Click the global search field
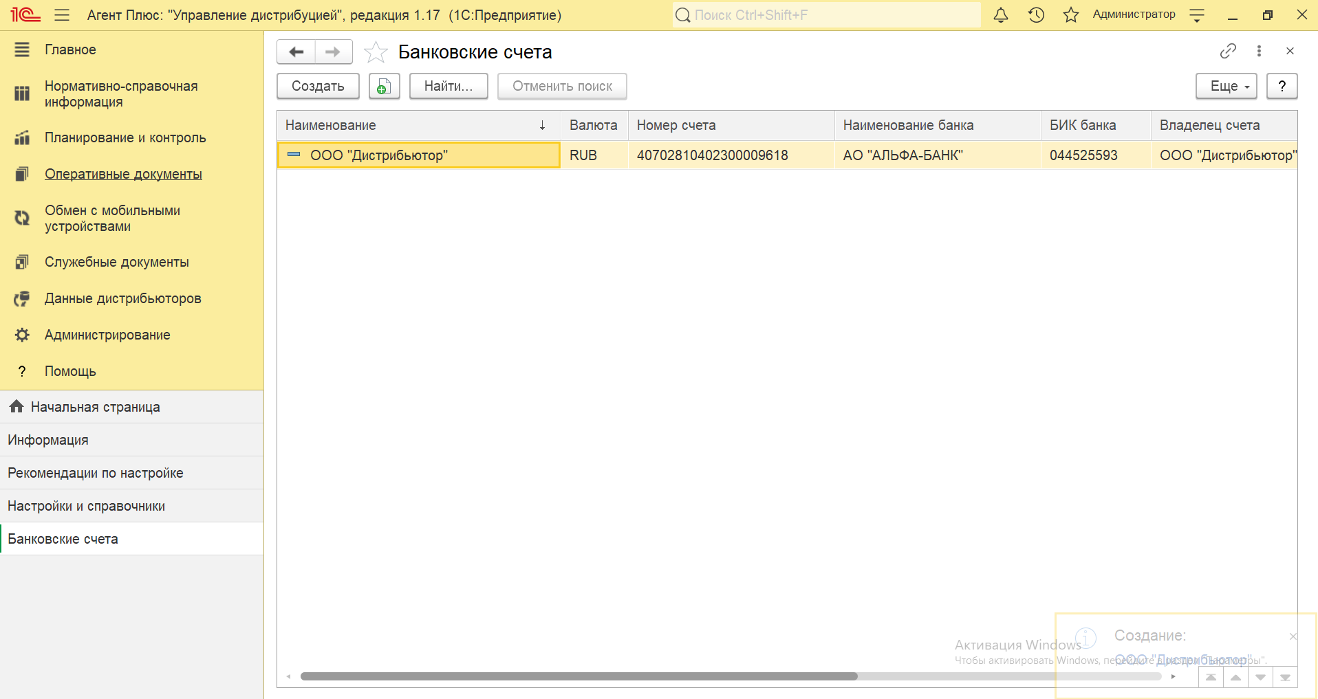1318x699 pixels. click(x=825, y=15)
